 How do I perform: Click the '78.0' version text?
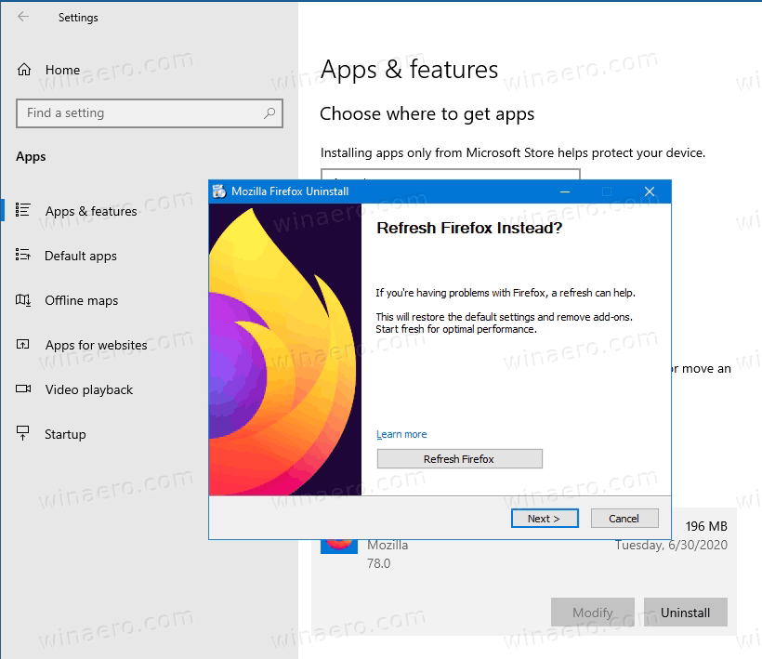click(378, 563)
